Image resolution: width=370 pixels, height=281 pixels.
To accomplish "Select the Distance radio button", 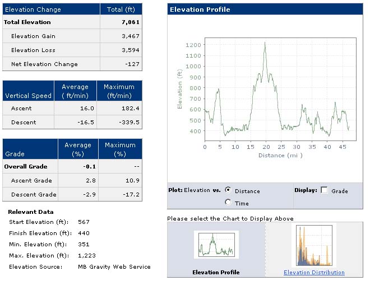I will point(228,190).
